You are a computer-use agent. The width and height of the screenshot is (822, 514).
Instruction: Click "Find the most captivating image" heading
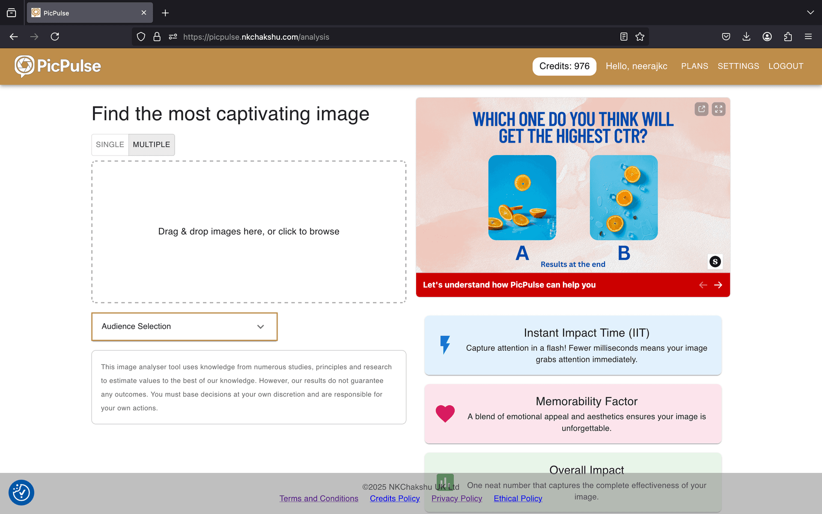pyautogui.click(x=230, y=114)
